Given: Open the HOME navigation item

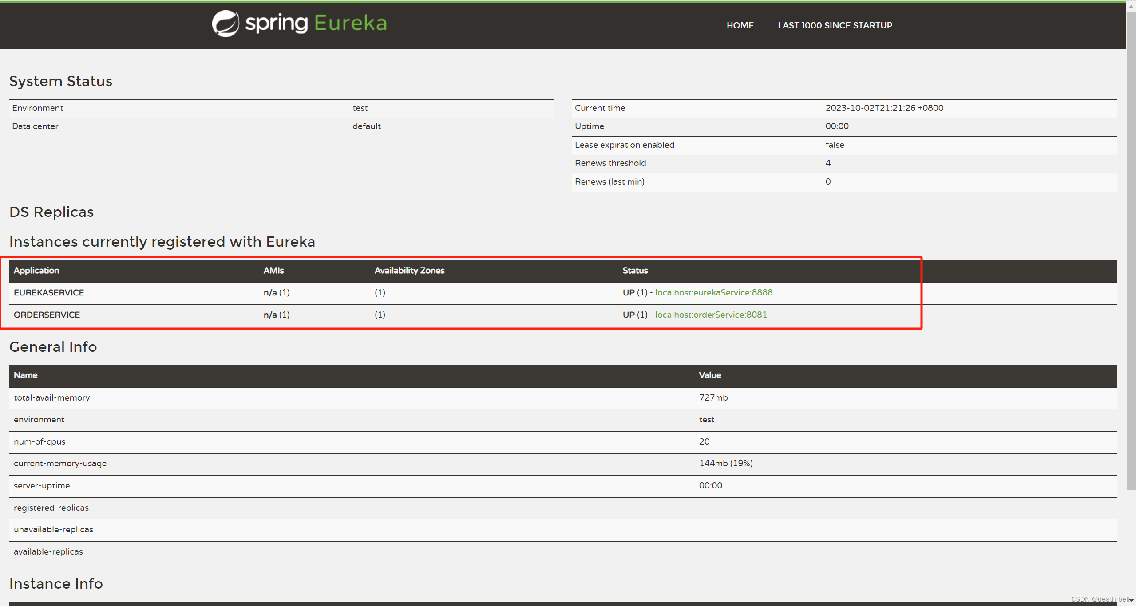Looking at the screenshot, I should [x=740, y=25].
